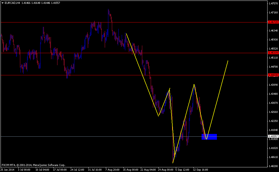Click the price scale value 1.46340
The height and width of the screenshot is (172, 279).
(273, 31)
